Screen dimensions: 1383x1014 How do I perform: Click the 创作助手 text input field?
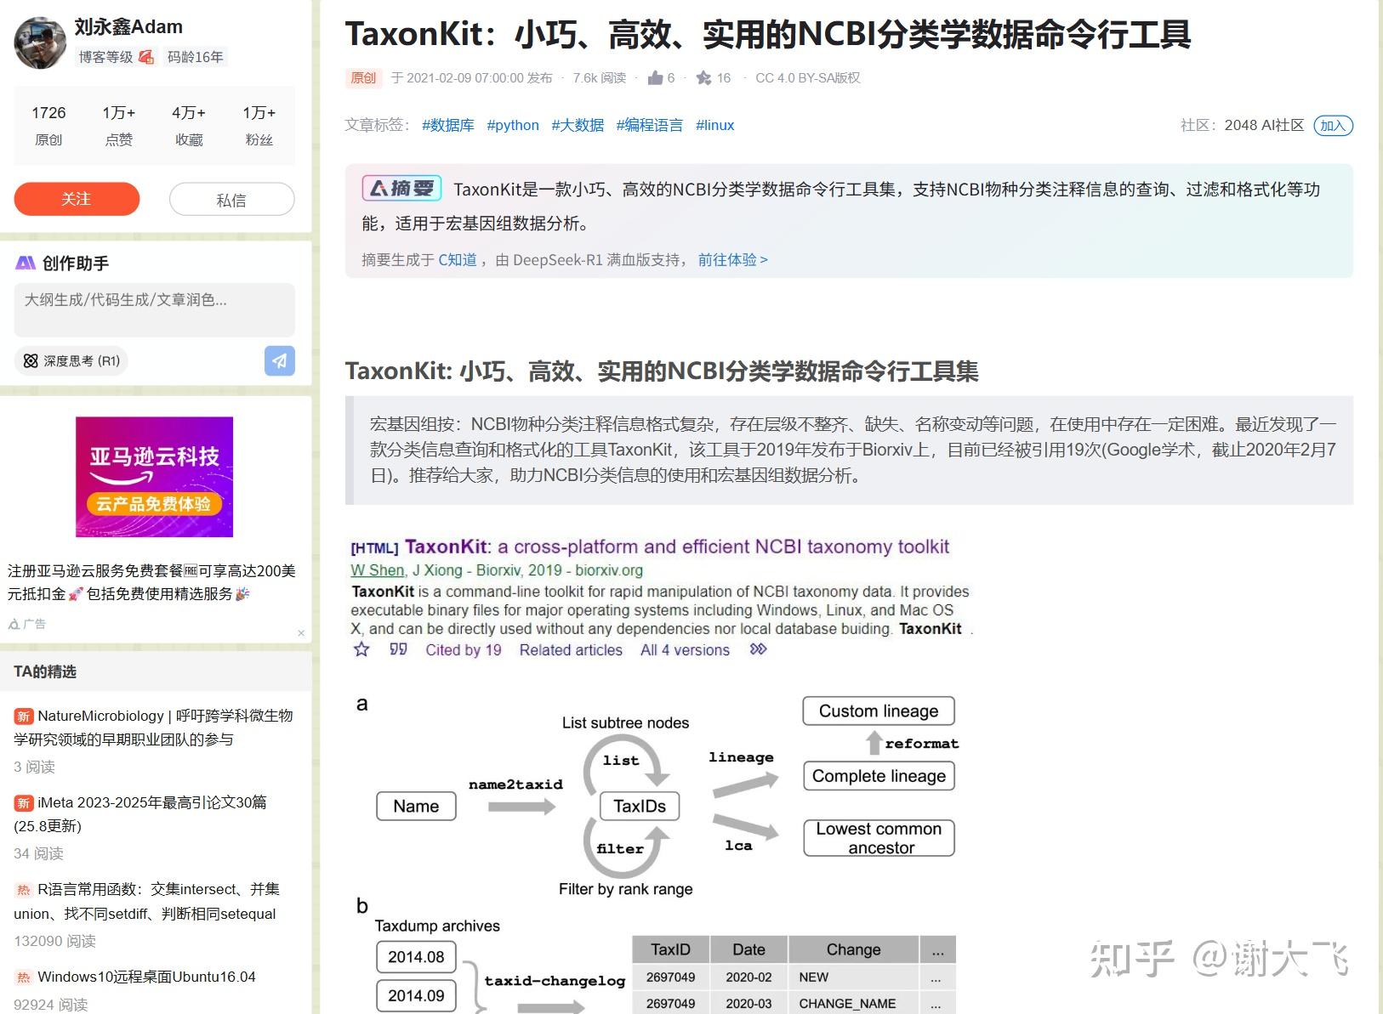154,309
